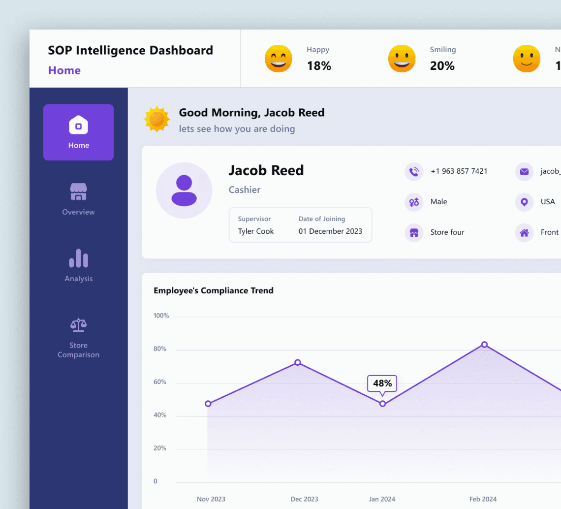Click the sun icon beside greeting
Viewport: 561px width, 509px height.
(x=156, y=119)
